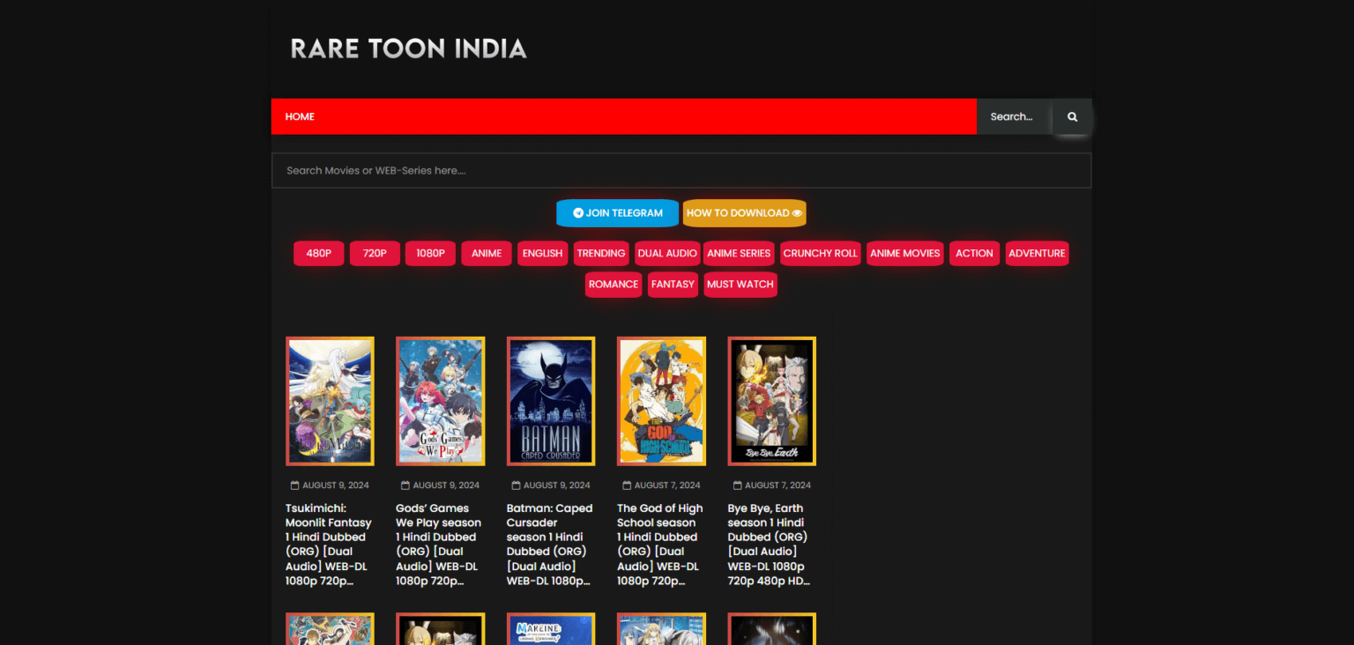This screenshot has height=645, width=1354.
Task: Select the HOME menu item
Action: [x=300, y=115]
